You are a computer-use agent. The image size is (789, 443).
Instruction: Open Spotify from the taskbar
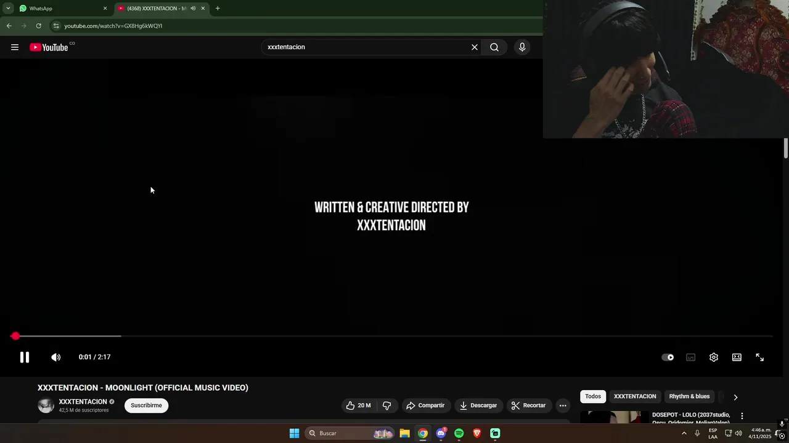(x=459, y=433)
